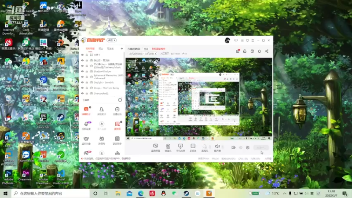Add a multimedia source from the bottom bar
Screen dimensions: 352x198
[x=193, y=148]
